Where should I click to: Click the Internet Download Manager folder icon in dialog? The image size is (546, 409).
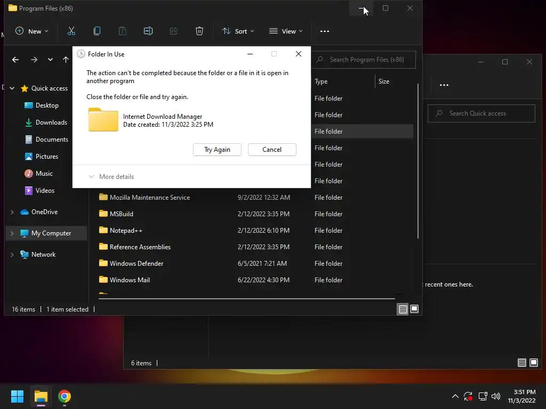(103, 120)
